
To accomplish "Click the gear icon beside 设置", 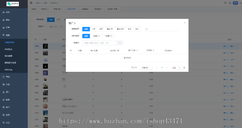I will point(3,122).
